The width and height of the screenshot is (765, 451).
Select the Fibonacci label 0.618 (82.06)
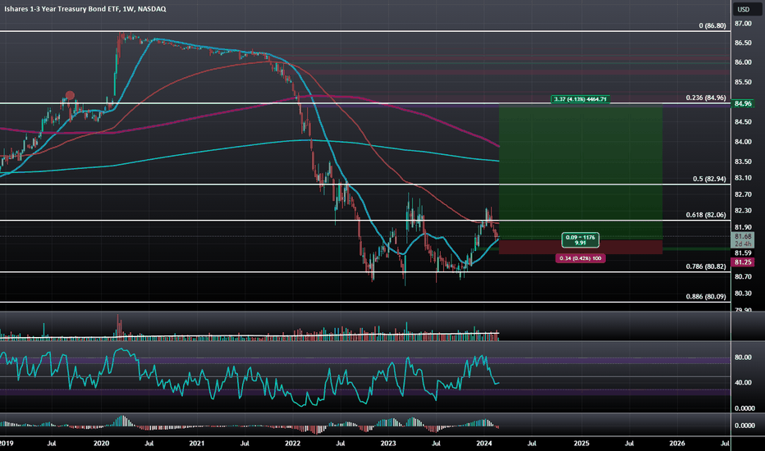[705, 215]
